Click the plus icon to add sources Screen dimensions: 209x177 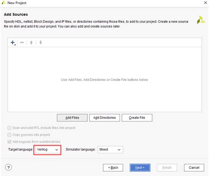13,43
